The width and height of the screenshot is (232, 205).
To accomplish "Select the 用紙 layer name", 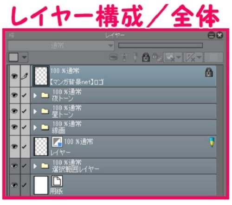I will [x=56, y=192].
